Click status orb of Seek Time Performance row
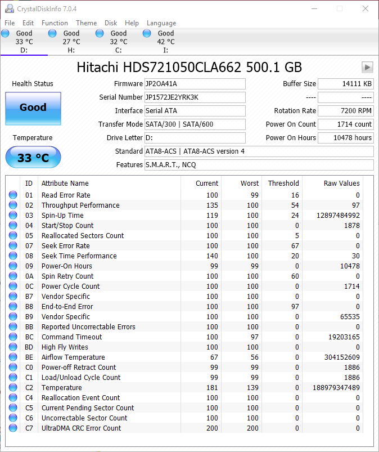The image size is (379, 452). coord(13,256)
